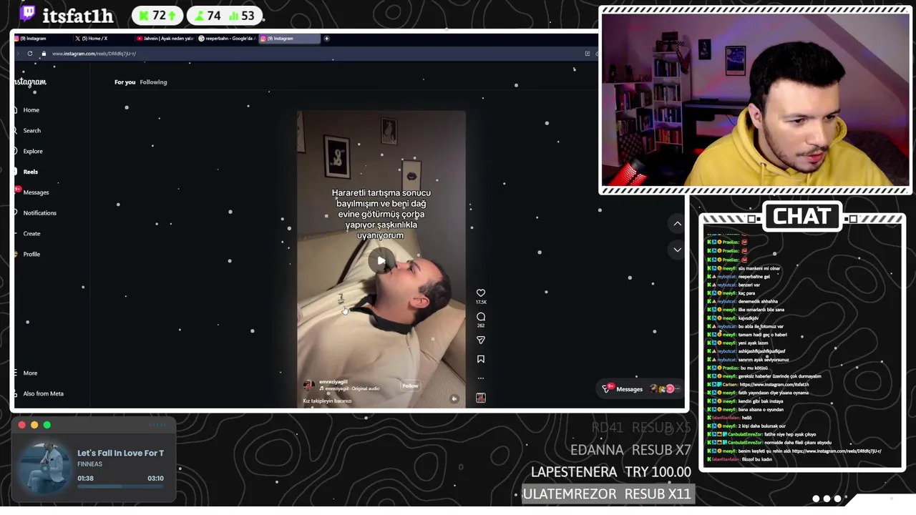The height and width of the screenshot is (515, 916).
Task: Click the EDANNA RESUB X7 alert
Action: coord(630,450)
